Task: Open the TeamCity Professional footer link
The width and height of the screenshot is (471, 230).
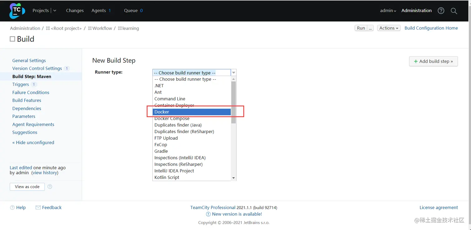Action: [x=213, y=208]
